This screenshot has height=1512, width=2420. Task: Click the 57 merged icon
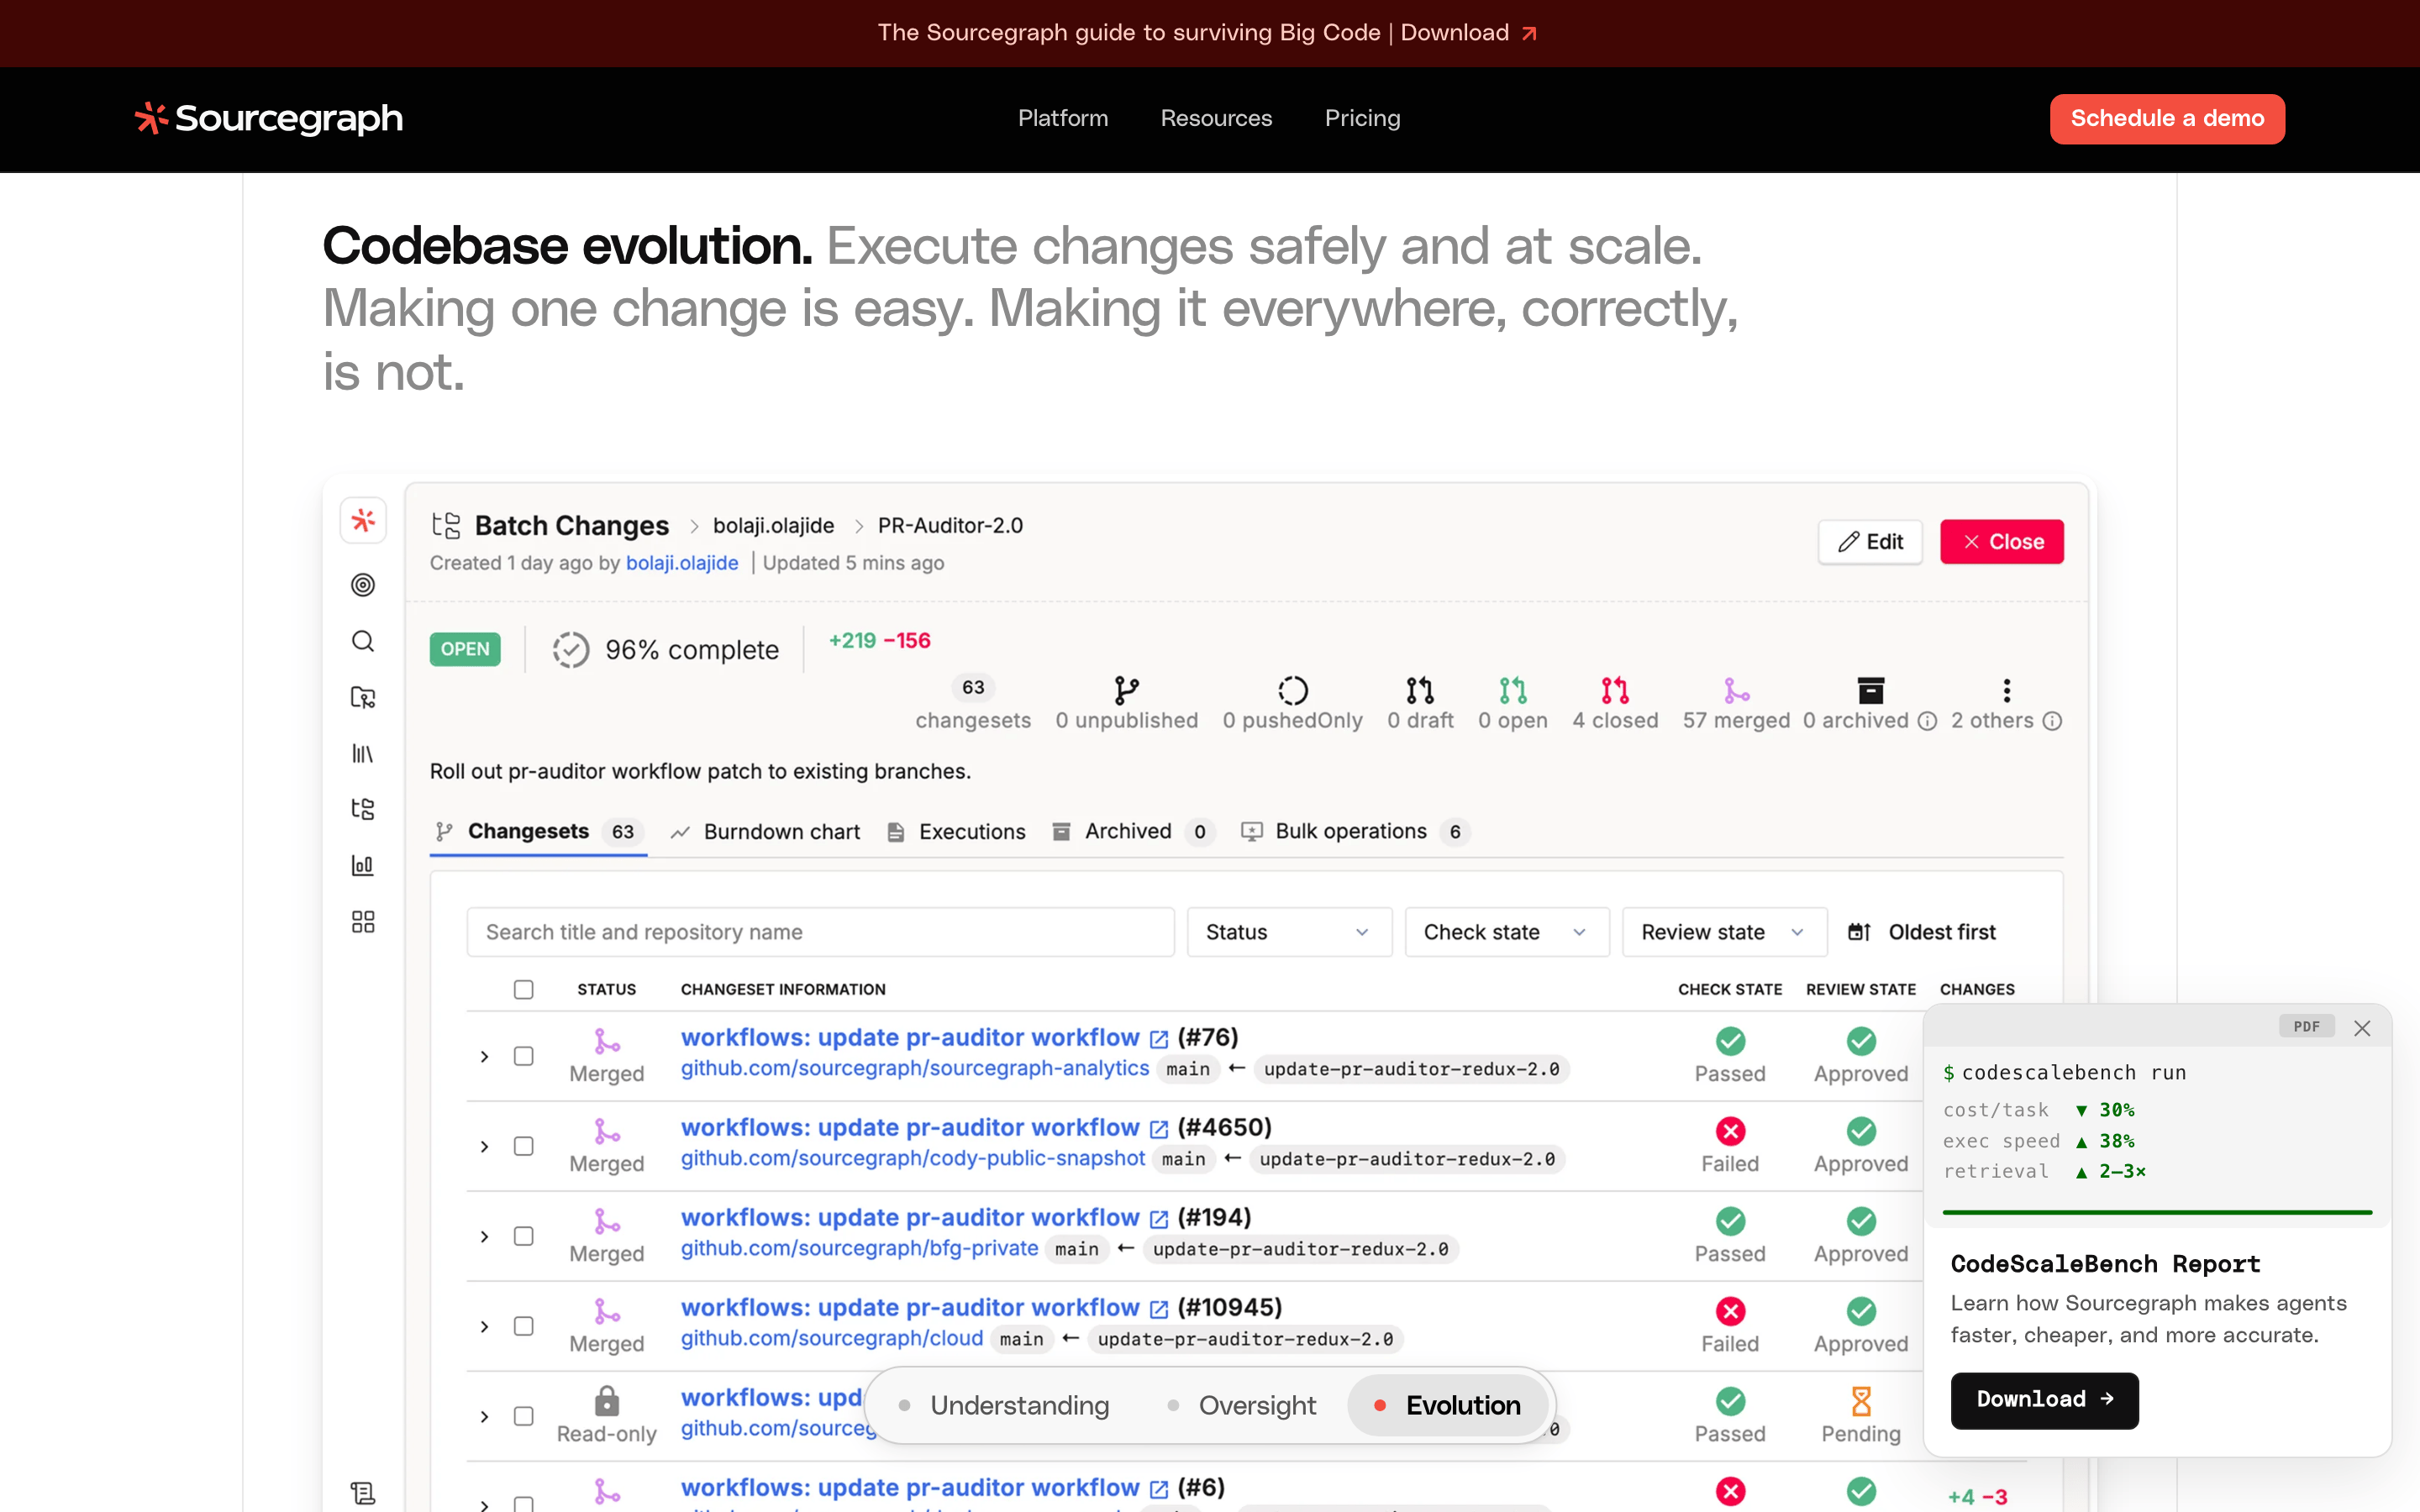click(1736, 690)
